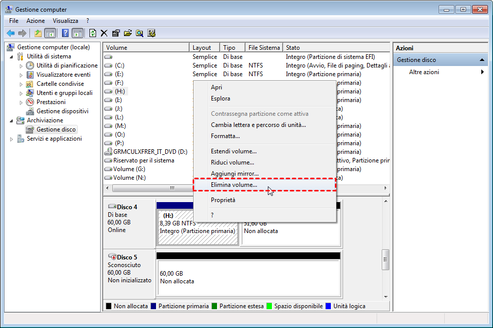Select Riservato per il sistema volume row
Image resolution: width=493 pixels, height=328 pixels.
[144, 160]
